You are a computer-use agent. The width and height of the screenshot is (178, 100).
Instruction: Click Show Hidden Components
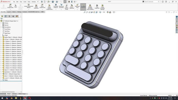pos(50,7)
